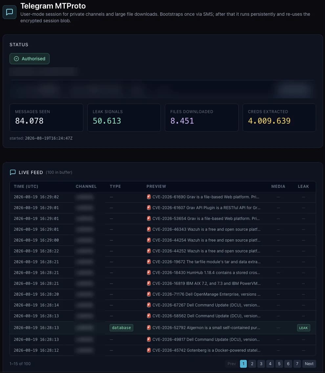Click the red alert icon beside CVE-2026-46343

tap(149, 229)
